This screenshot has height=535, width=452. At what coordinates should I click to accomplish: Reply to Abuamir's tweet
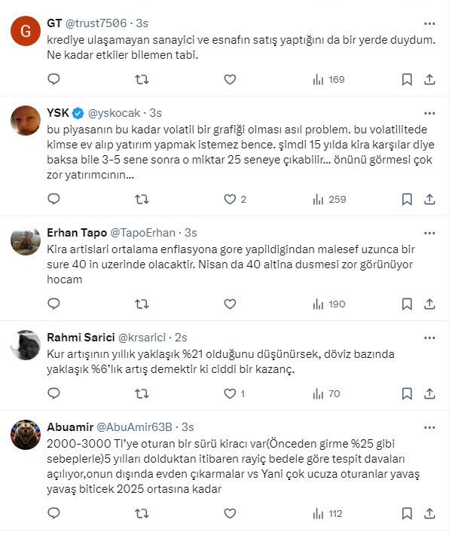point(53,514)
